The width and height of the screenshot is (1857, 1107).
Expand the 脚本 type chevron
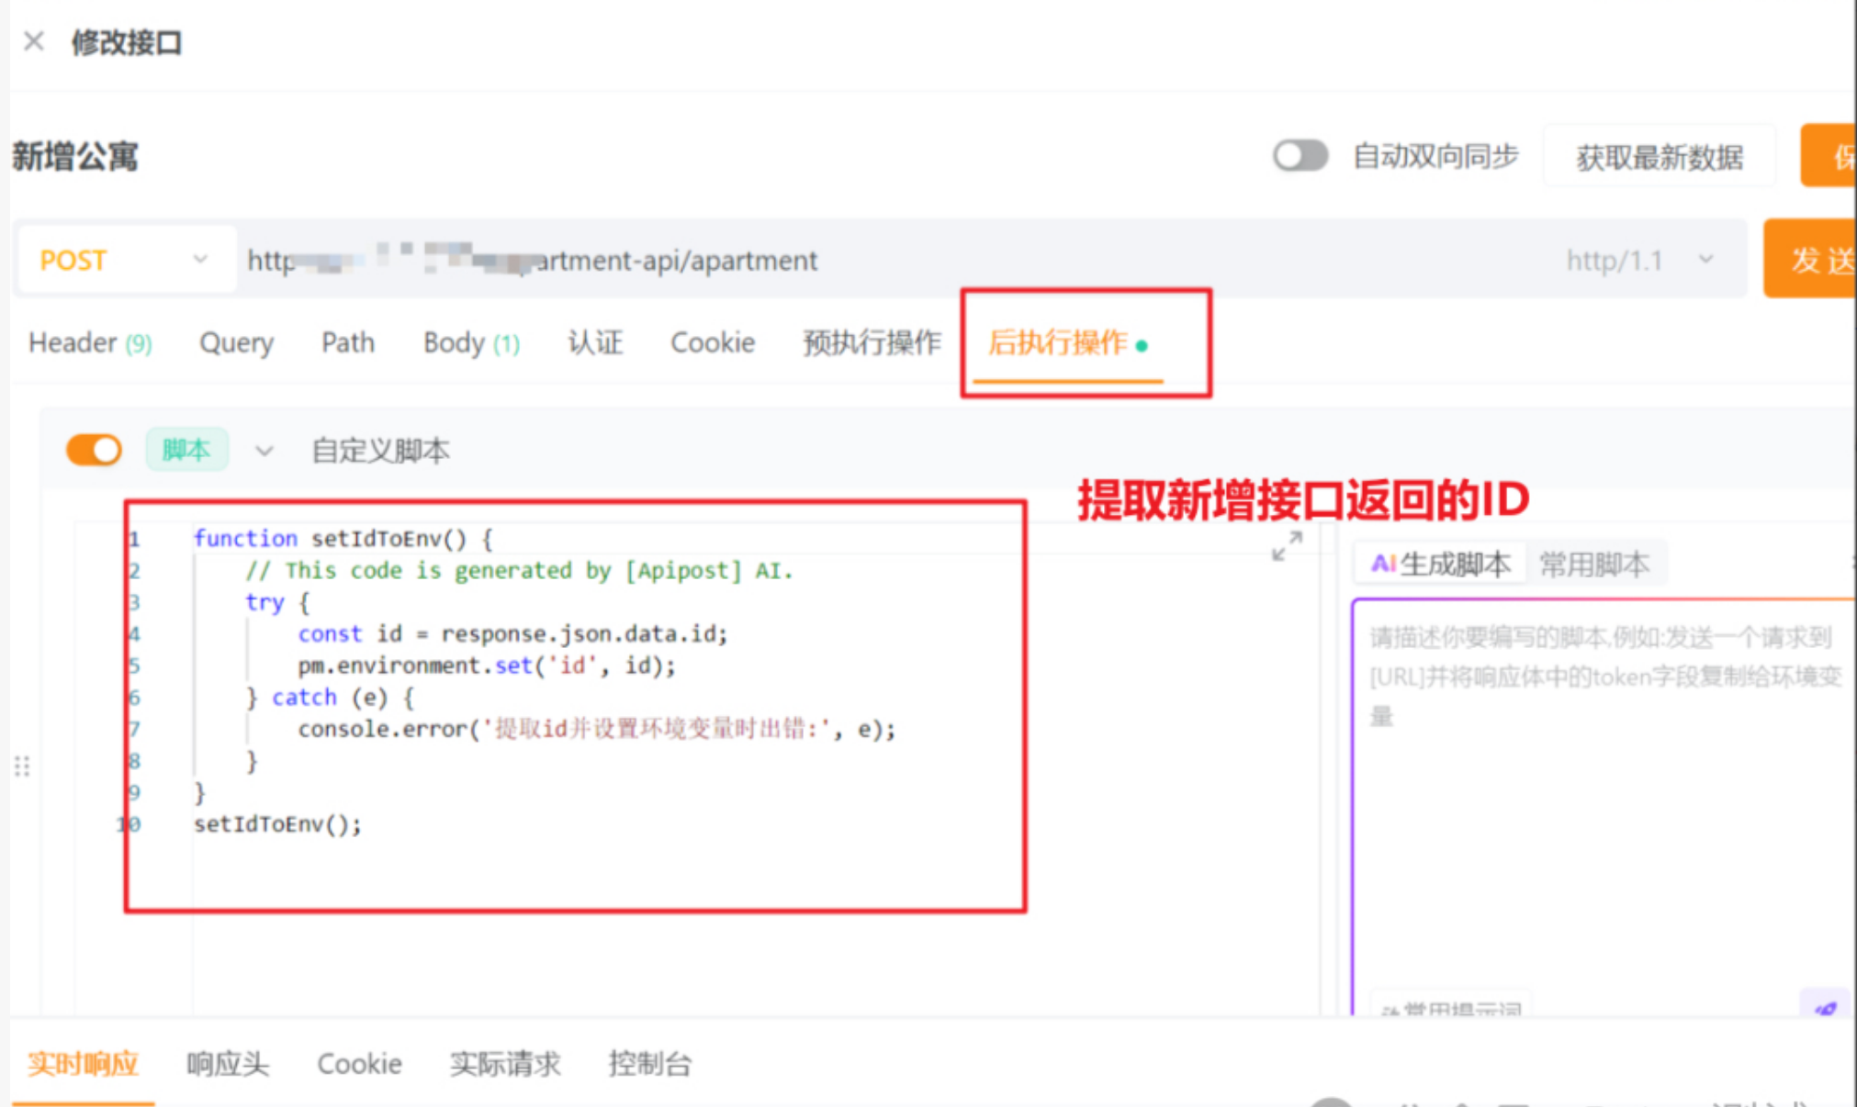pyautogui.click(x=264, y=451)
